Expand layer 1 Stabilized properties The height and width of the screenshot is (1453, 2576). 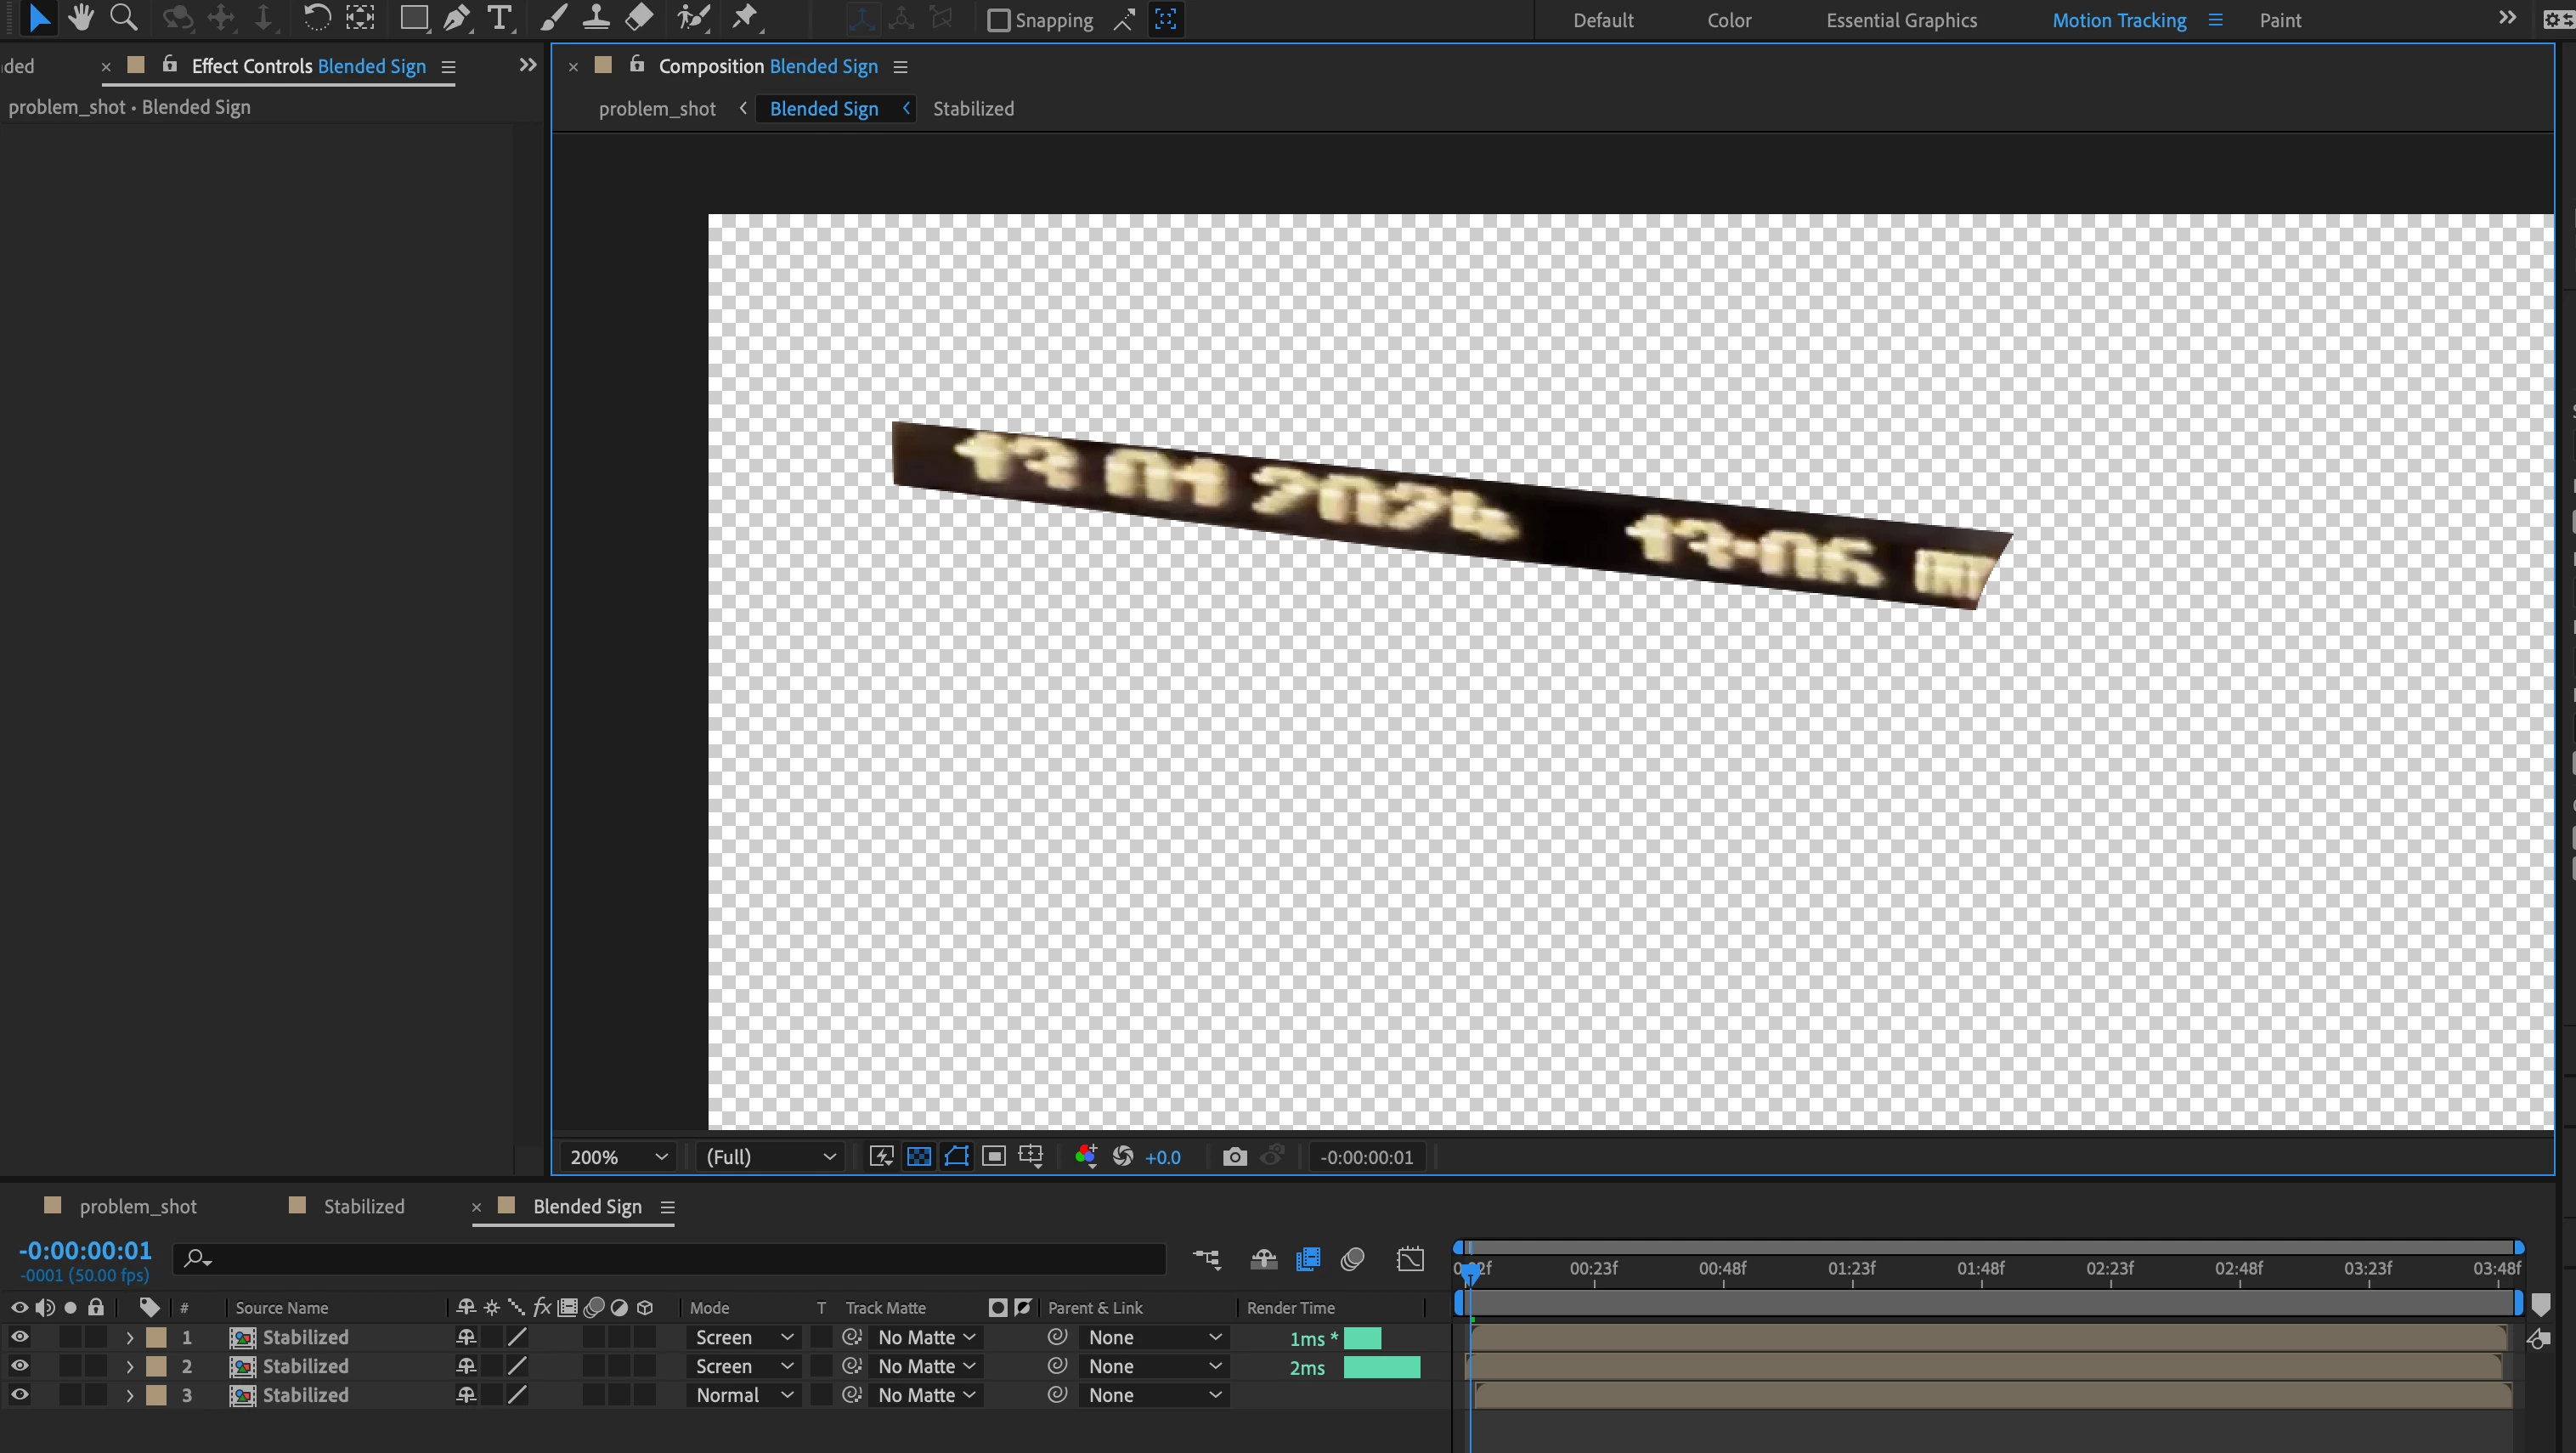coord(129,1337)
